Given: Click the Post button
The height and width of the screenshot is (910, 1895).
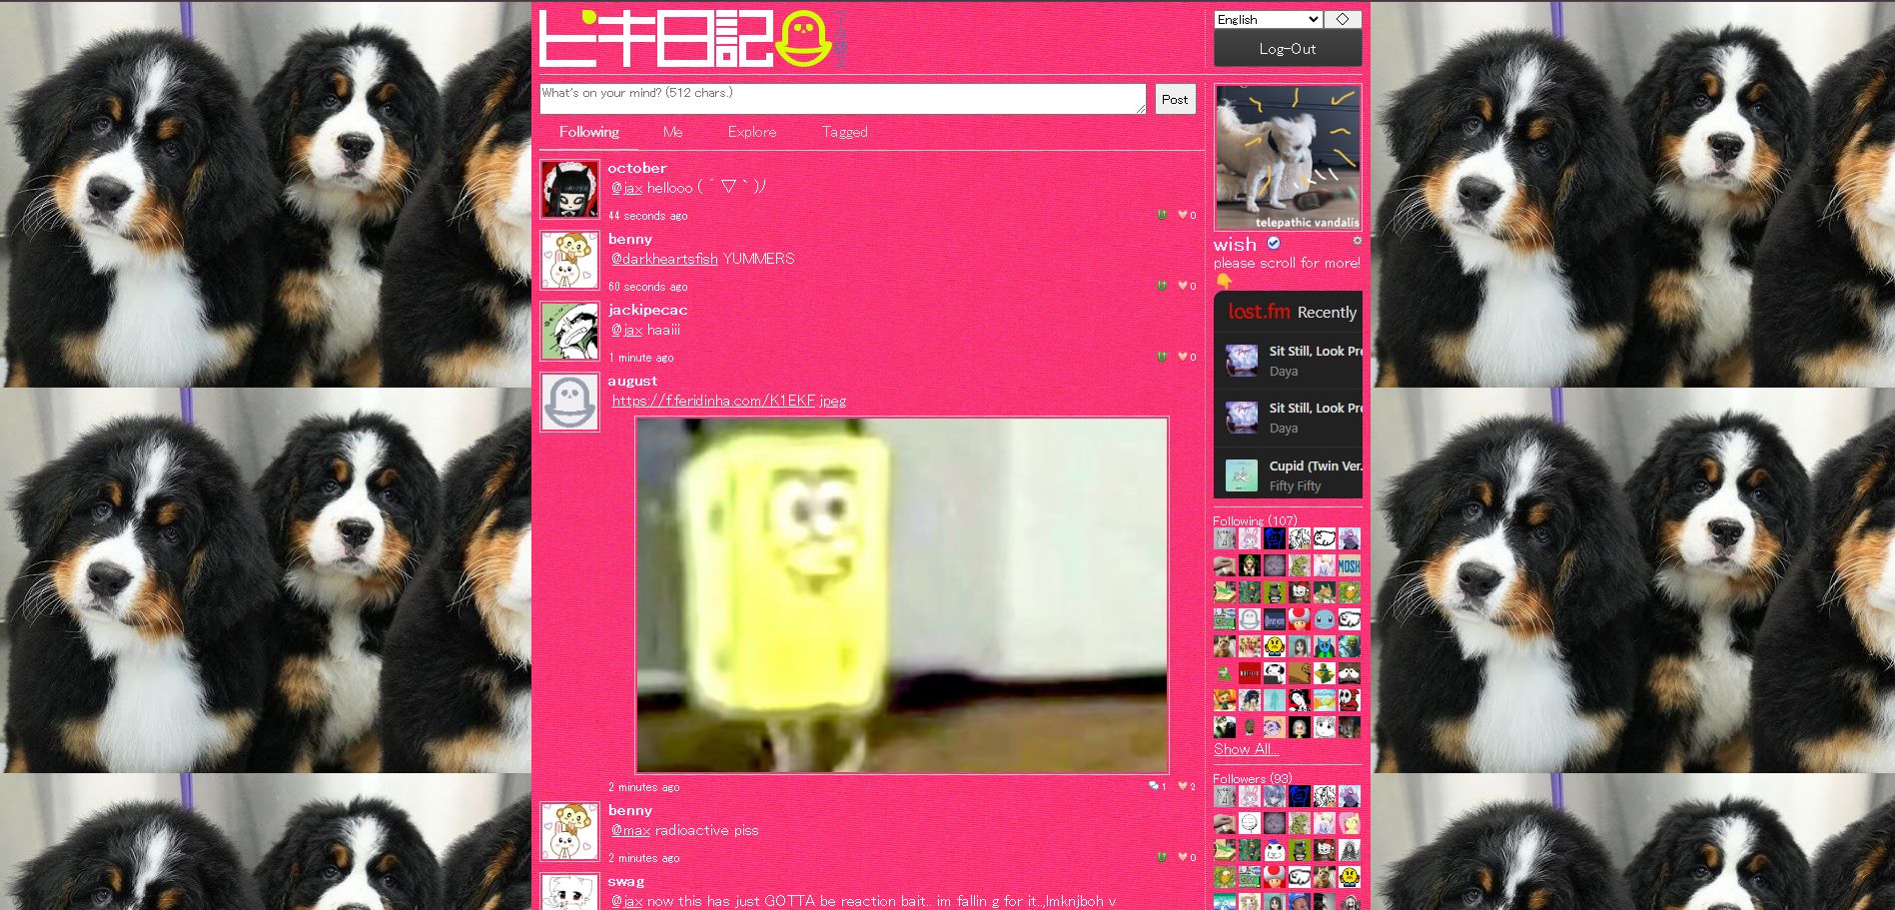Looking at the screenshot, I should pos(1175,99).
